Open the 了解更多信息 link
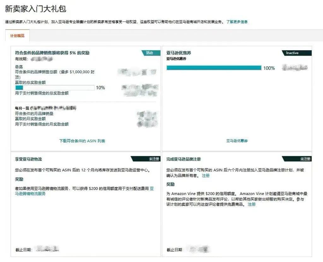This screenshot has height=262, width=323. coord(237,22)
